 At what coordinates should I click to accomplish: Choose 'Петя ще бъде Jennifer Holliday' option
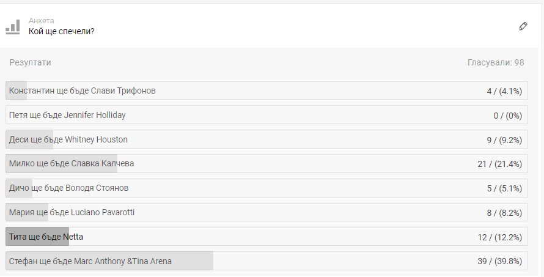point(67,115)
